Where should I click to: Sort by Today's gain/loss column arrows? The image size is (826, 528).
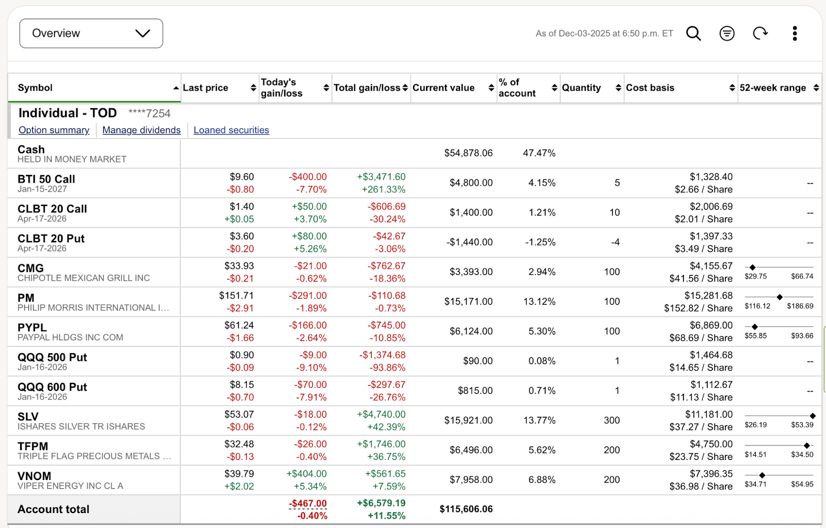pos(326,88)
